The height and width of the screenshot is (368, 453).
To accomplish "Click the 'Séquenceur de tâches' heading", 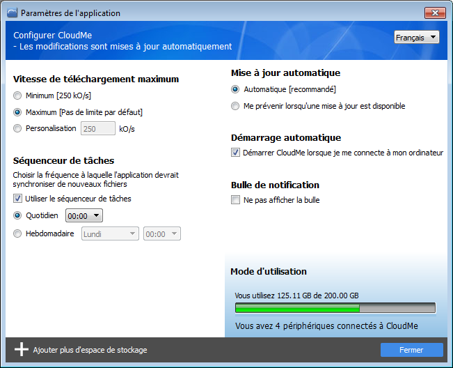I will (63, 160).
